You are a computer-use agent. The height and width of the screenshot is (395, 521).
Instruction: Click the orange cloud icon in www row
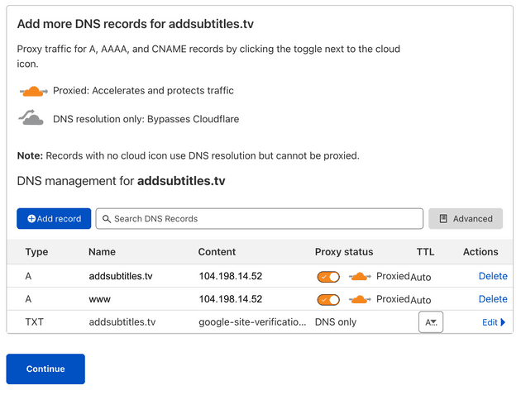coord(360,299)
